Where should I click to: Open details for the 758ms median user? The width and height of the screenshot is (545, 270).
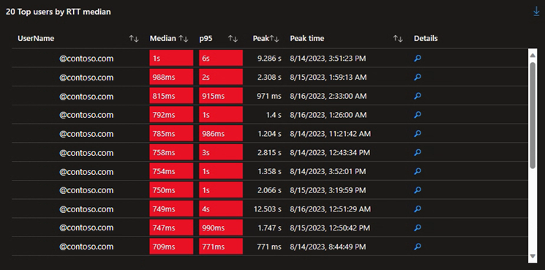418,152
